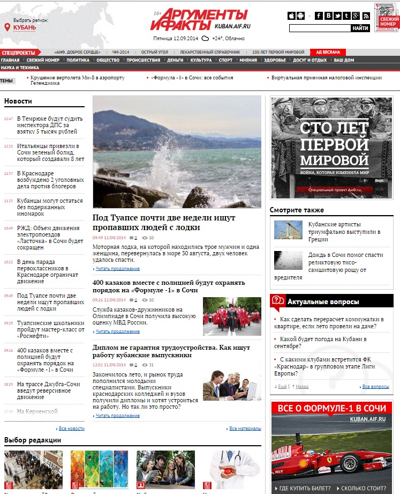Click the question bubble icon in Актуальные вопросы
Screen dimensions: 400x494
point(278,300)
